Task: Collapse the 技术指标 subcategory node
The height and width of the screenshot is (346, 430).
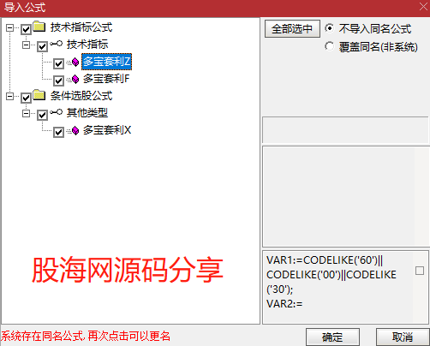Action: pos(26,45)
